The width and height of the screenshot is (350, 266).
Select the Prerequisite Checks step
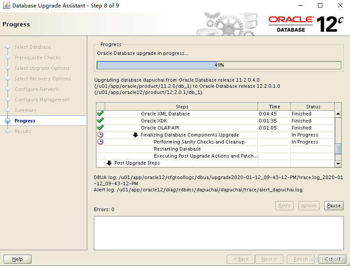click(x=38, y=58)
